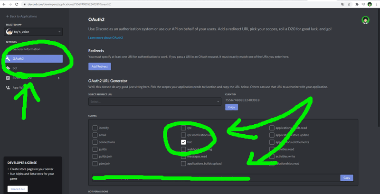Expand the Rich Presence submenu chevron

pos(58,78)
